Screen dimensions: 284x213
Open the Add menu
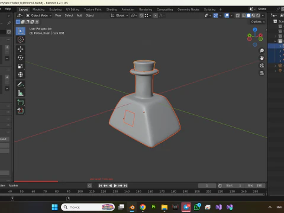coord(79,15)
